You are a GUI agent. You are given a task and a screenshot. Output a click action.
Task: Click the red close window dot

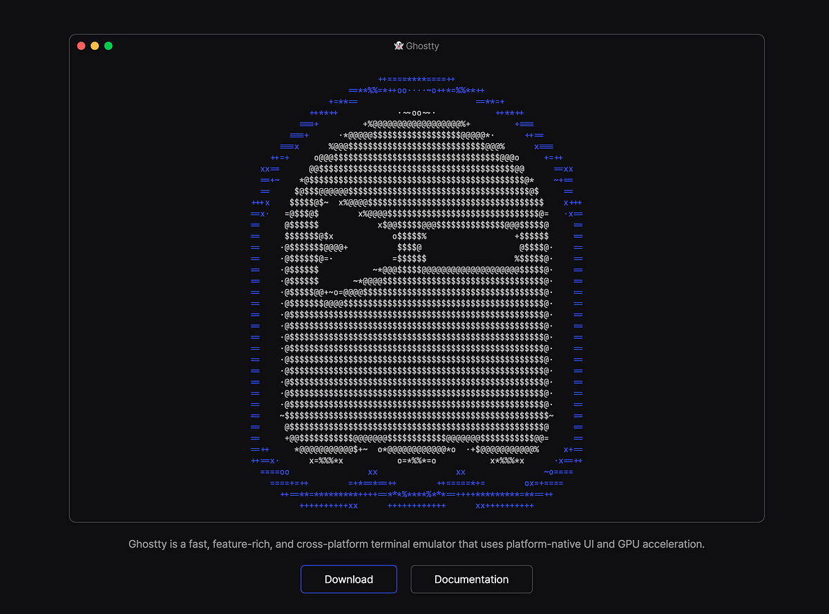pyautogui.click(x=81, y=46)
